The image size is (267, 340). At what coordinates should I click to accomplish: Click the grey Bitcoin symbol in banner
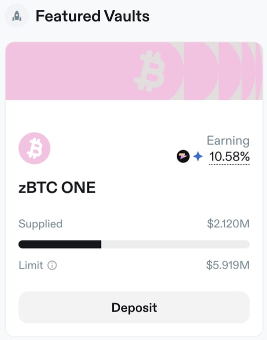tap(150, 71)
